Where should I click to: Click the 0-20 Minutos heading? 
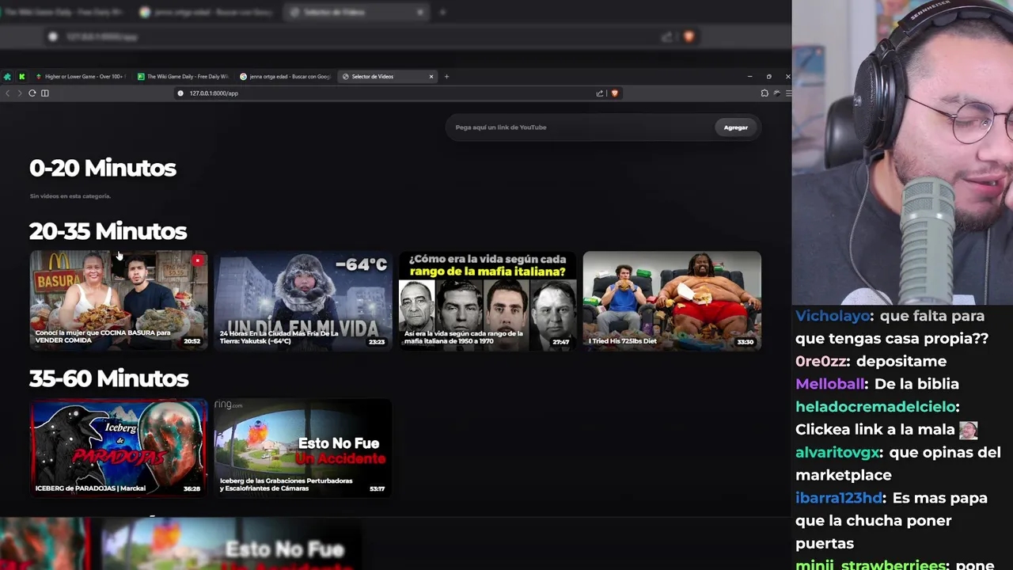102,168
